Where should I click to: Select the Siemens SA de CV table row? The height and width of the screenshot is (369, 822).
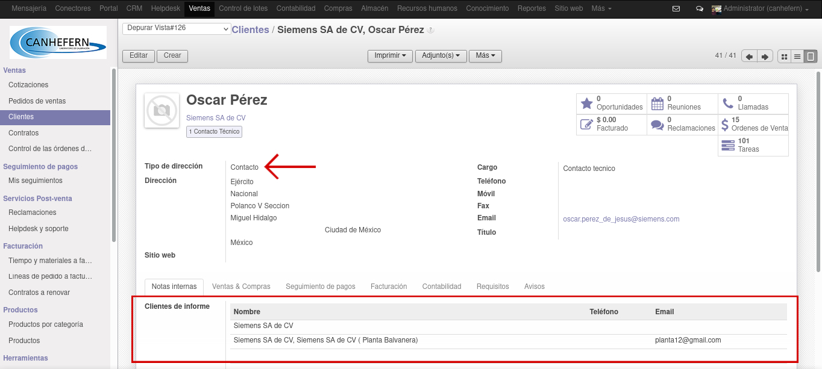click(x=509, y=326)
